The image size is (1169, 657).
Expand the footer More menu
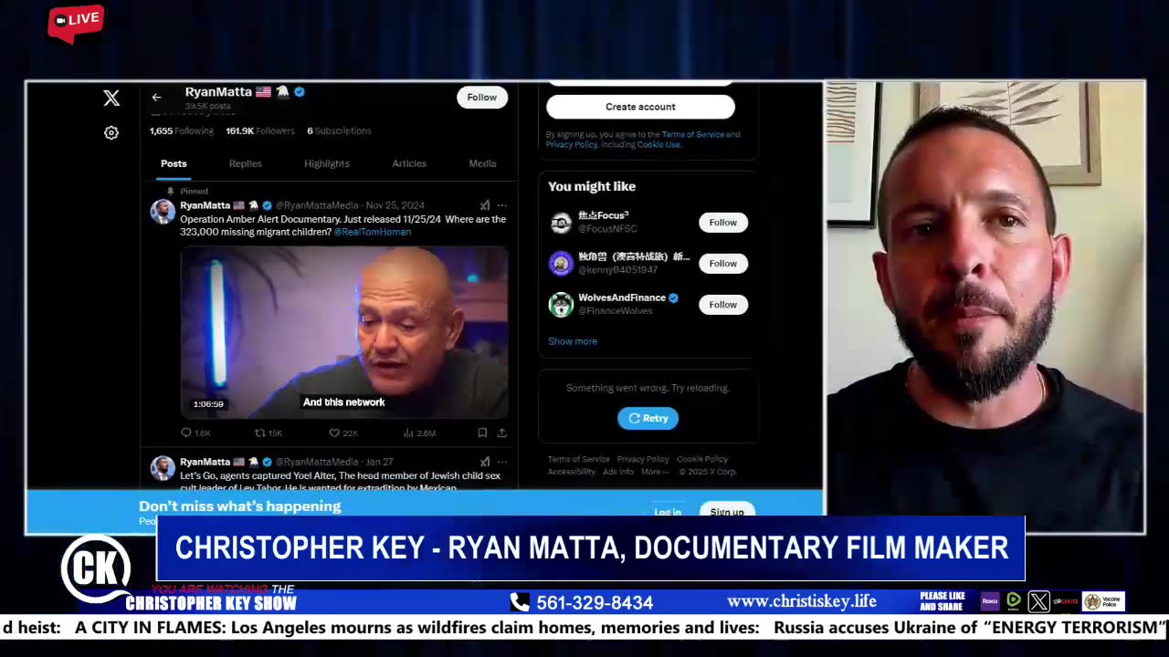655,472
